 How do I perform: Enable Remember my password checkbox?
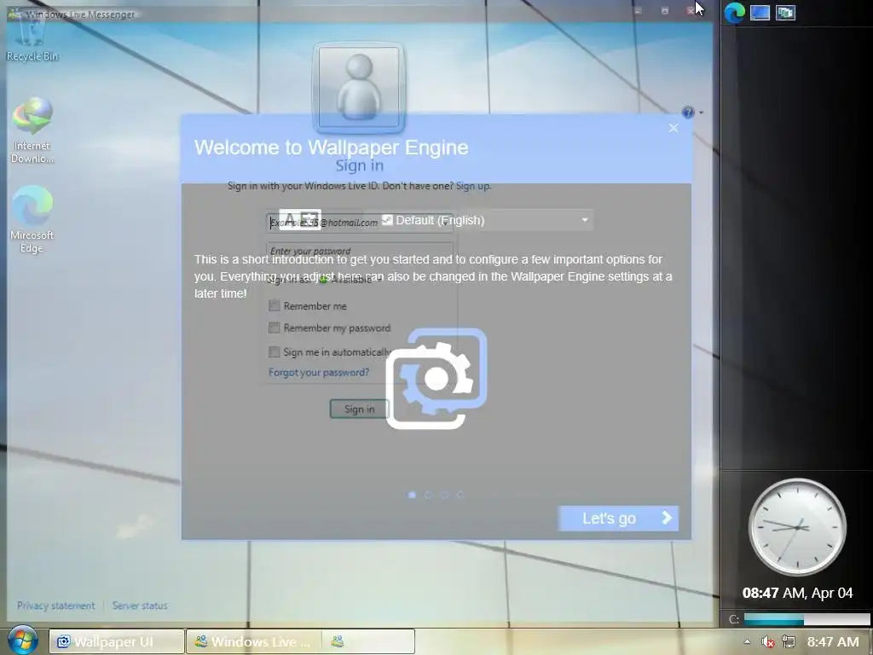274,327
